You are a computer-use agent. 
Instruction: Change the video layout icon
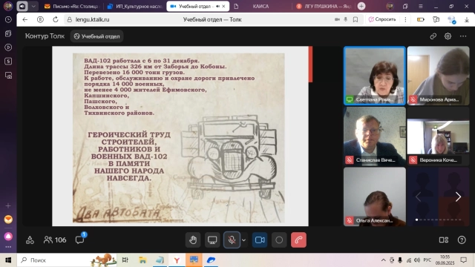(444, 240)
